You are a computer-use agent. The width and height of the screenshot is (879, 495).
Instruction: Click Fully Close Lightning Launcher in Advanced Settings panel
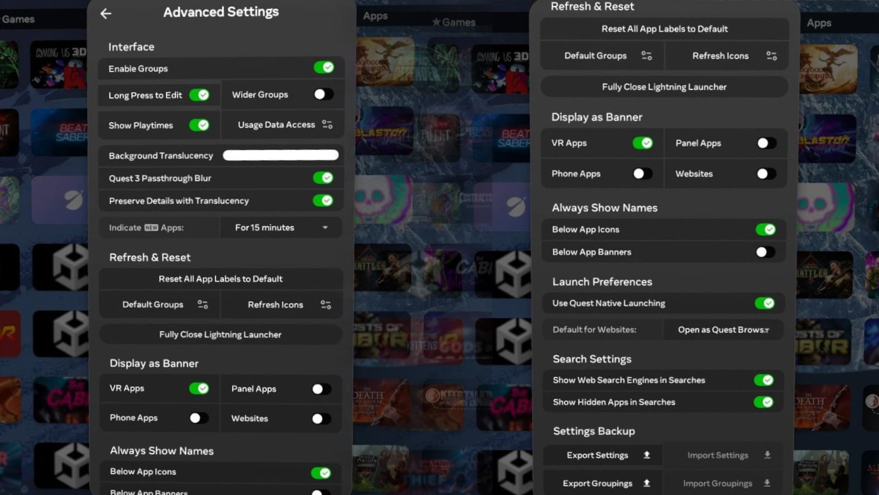[x=220, y=335]
